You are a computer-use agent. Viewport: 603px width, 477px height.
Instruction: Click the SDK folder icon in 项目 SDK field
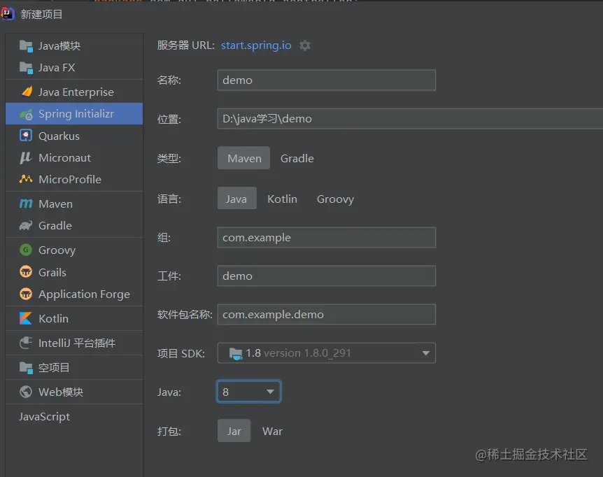(x=236, y=353)
